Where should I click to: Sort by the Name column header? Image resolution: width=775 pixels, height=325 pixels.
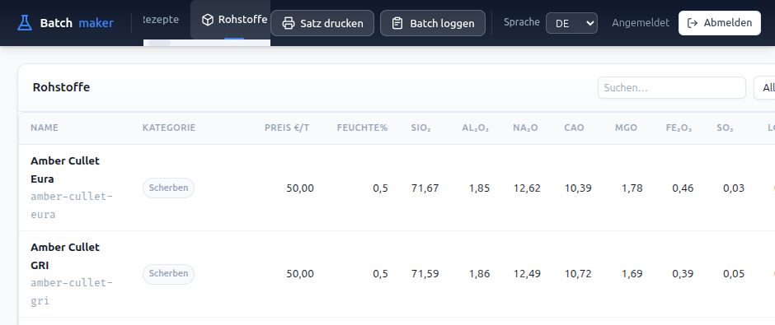click(x=45, y=128)
